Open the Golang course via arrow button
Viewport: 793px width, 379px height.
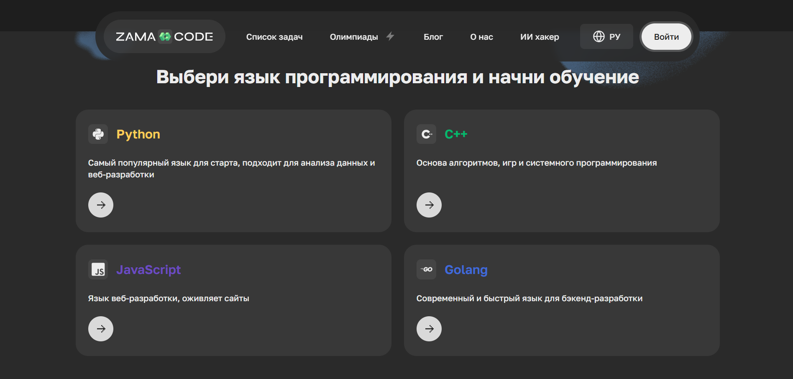tap(429, 329)
